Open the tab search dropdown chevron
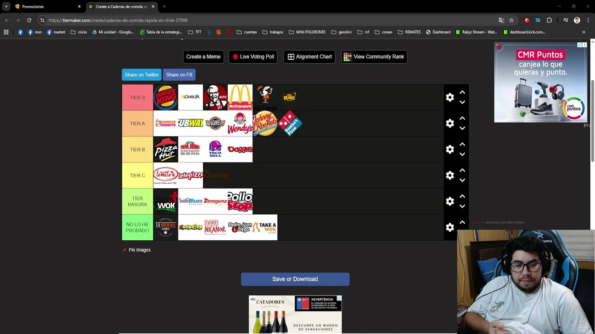Screen dimensions: 595x334 tap(6, 6)
